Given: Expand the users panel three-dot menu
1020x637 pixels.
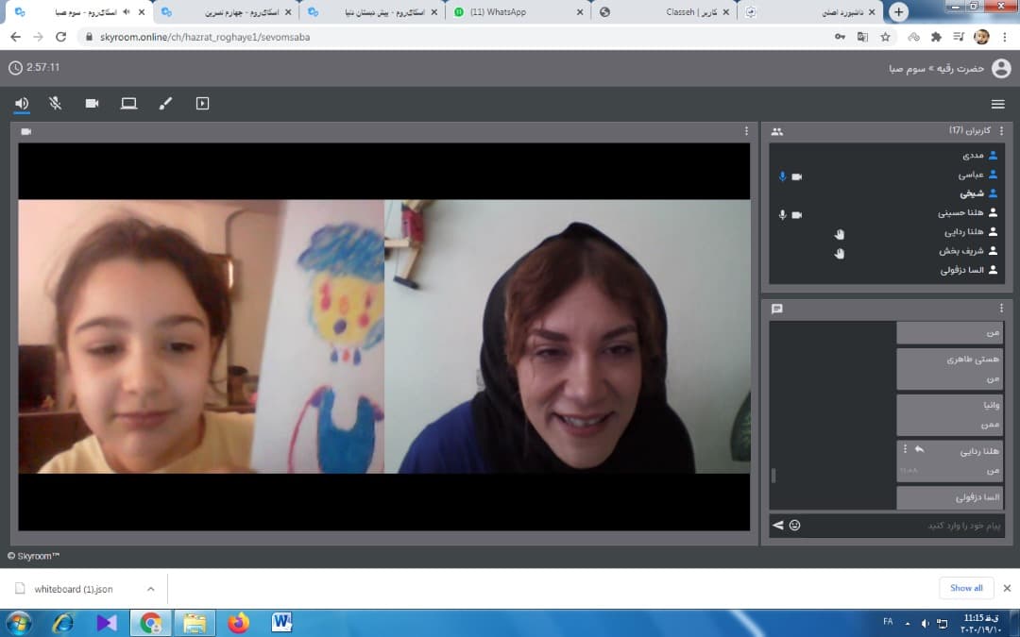Looking at the screenshot, I should 1001,131.
